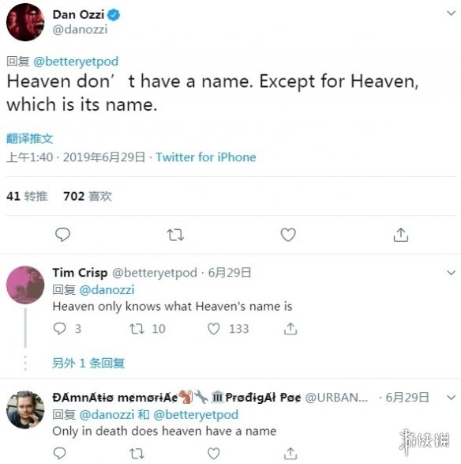Share Dan Ozzi's main tweet
This screenshot has height=464, width=461.
coord(401,235)
